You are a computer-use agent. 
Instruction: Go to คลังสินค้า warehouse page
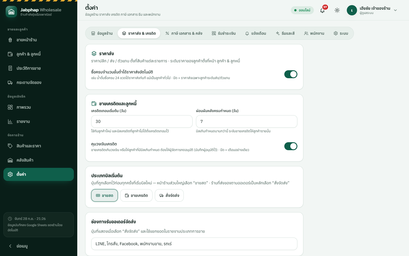click(39, 160)
